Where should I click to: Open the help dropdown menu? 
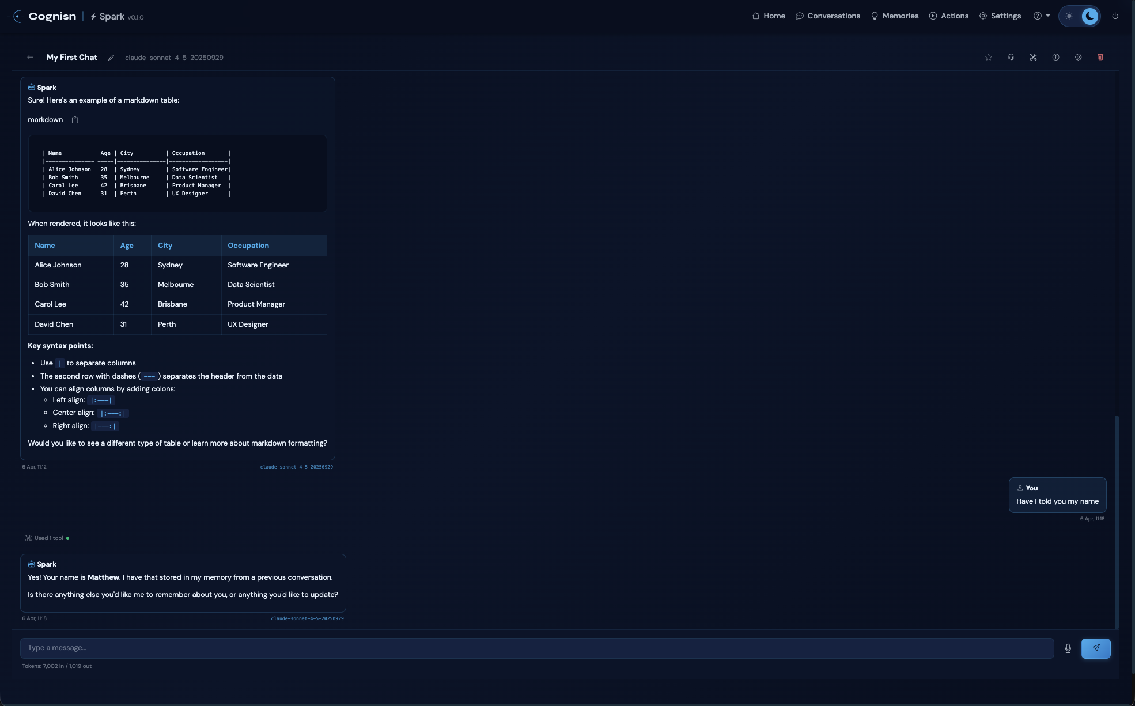coord(1042,16)
